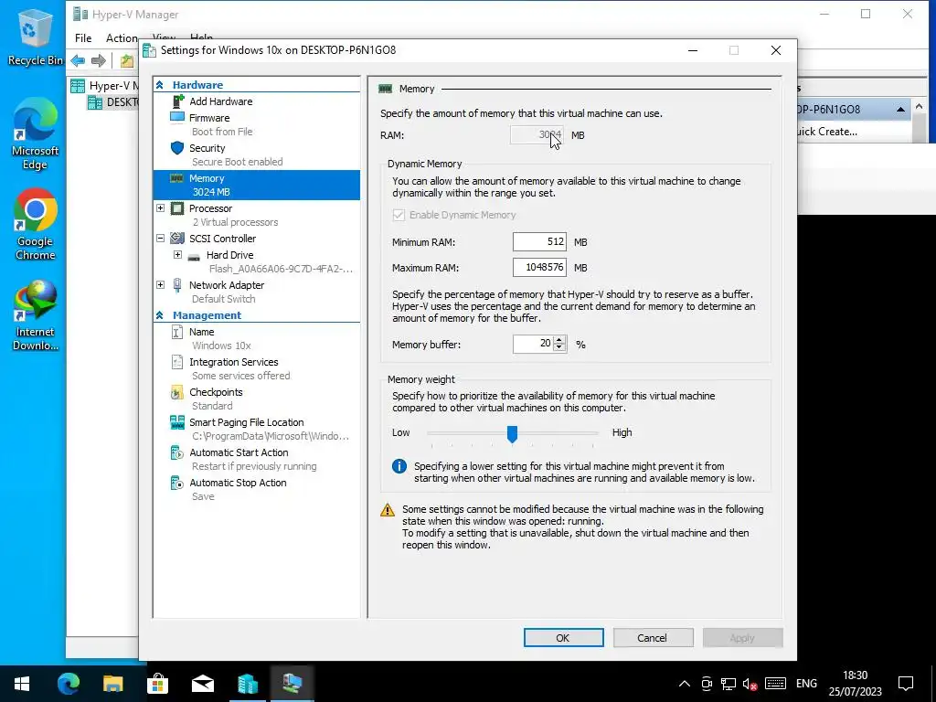Select Boot from File under Firmware

(222, 132)
